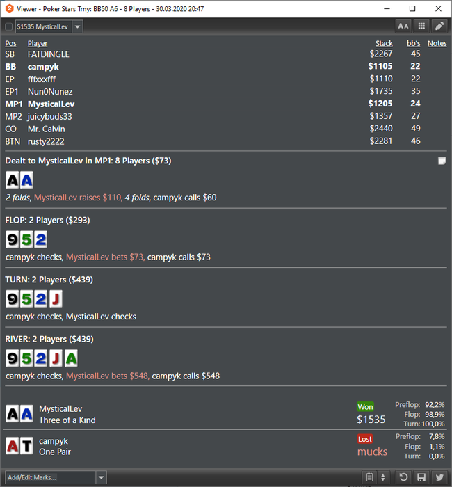This screenshot has width=452, height=487.
Task: Open the hand note sticky icon
Action: click(x=442, y=161)
